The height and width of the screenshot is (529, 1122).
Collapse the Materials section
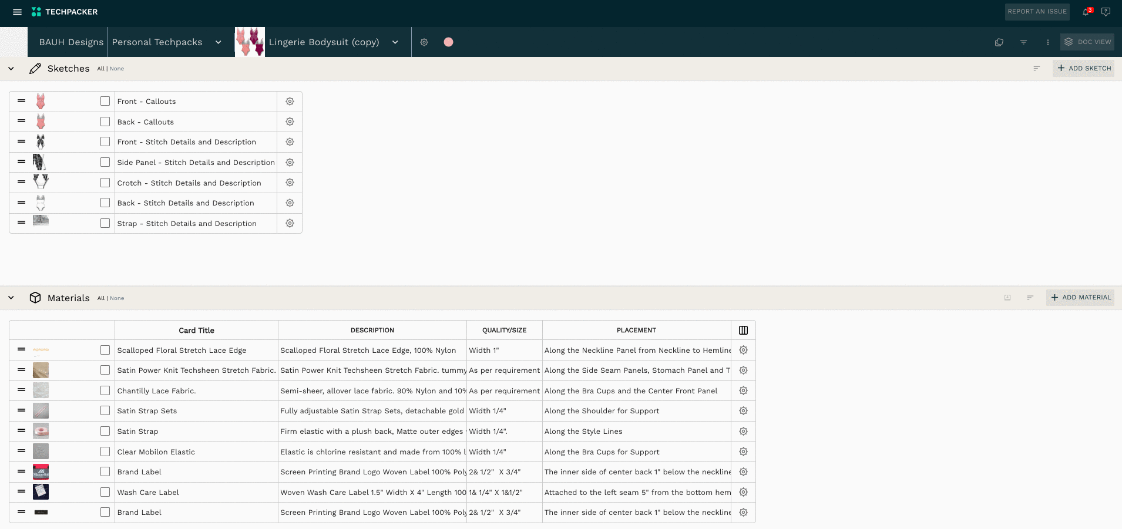[11, 298]
